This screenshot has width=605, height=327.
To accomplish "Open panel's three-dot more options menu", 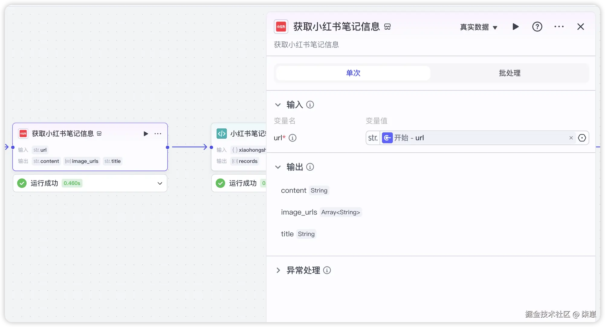I will click(x=559, y=27).
